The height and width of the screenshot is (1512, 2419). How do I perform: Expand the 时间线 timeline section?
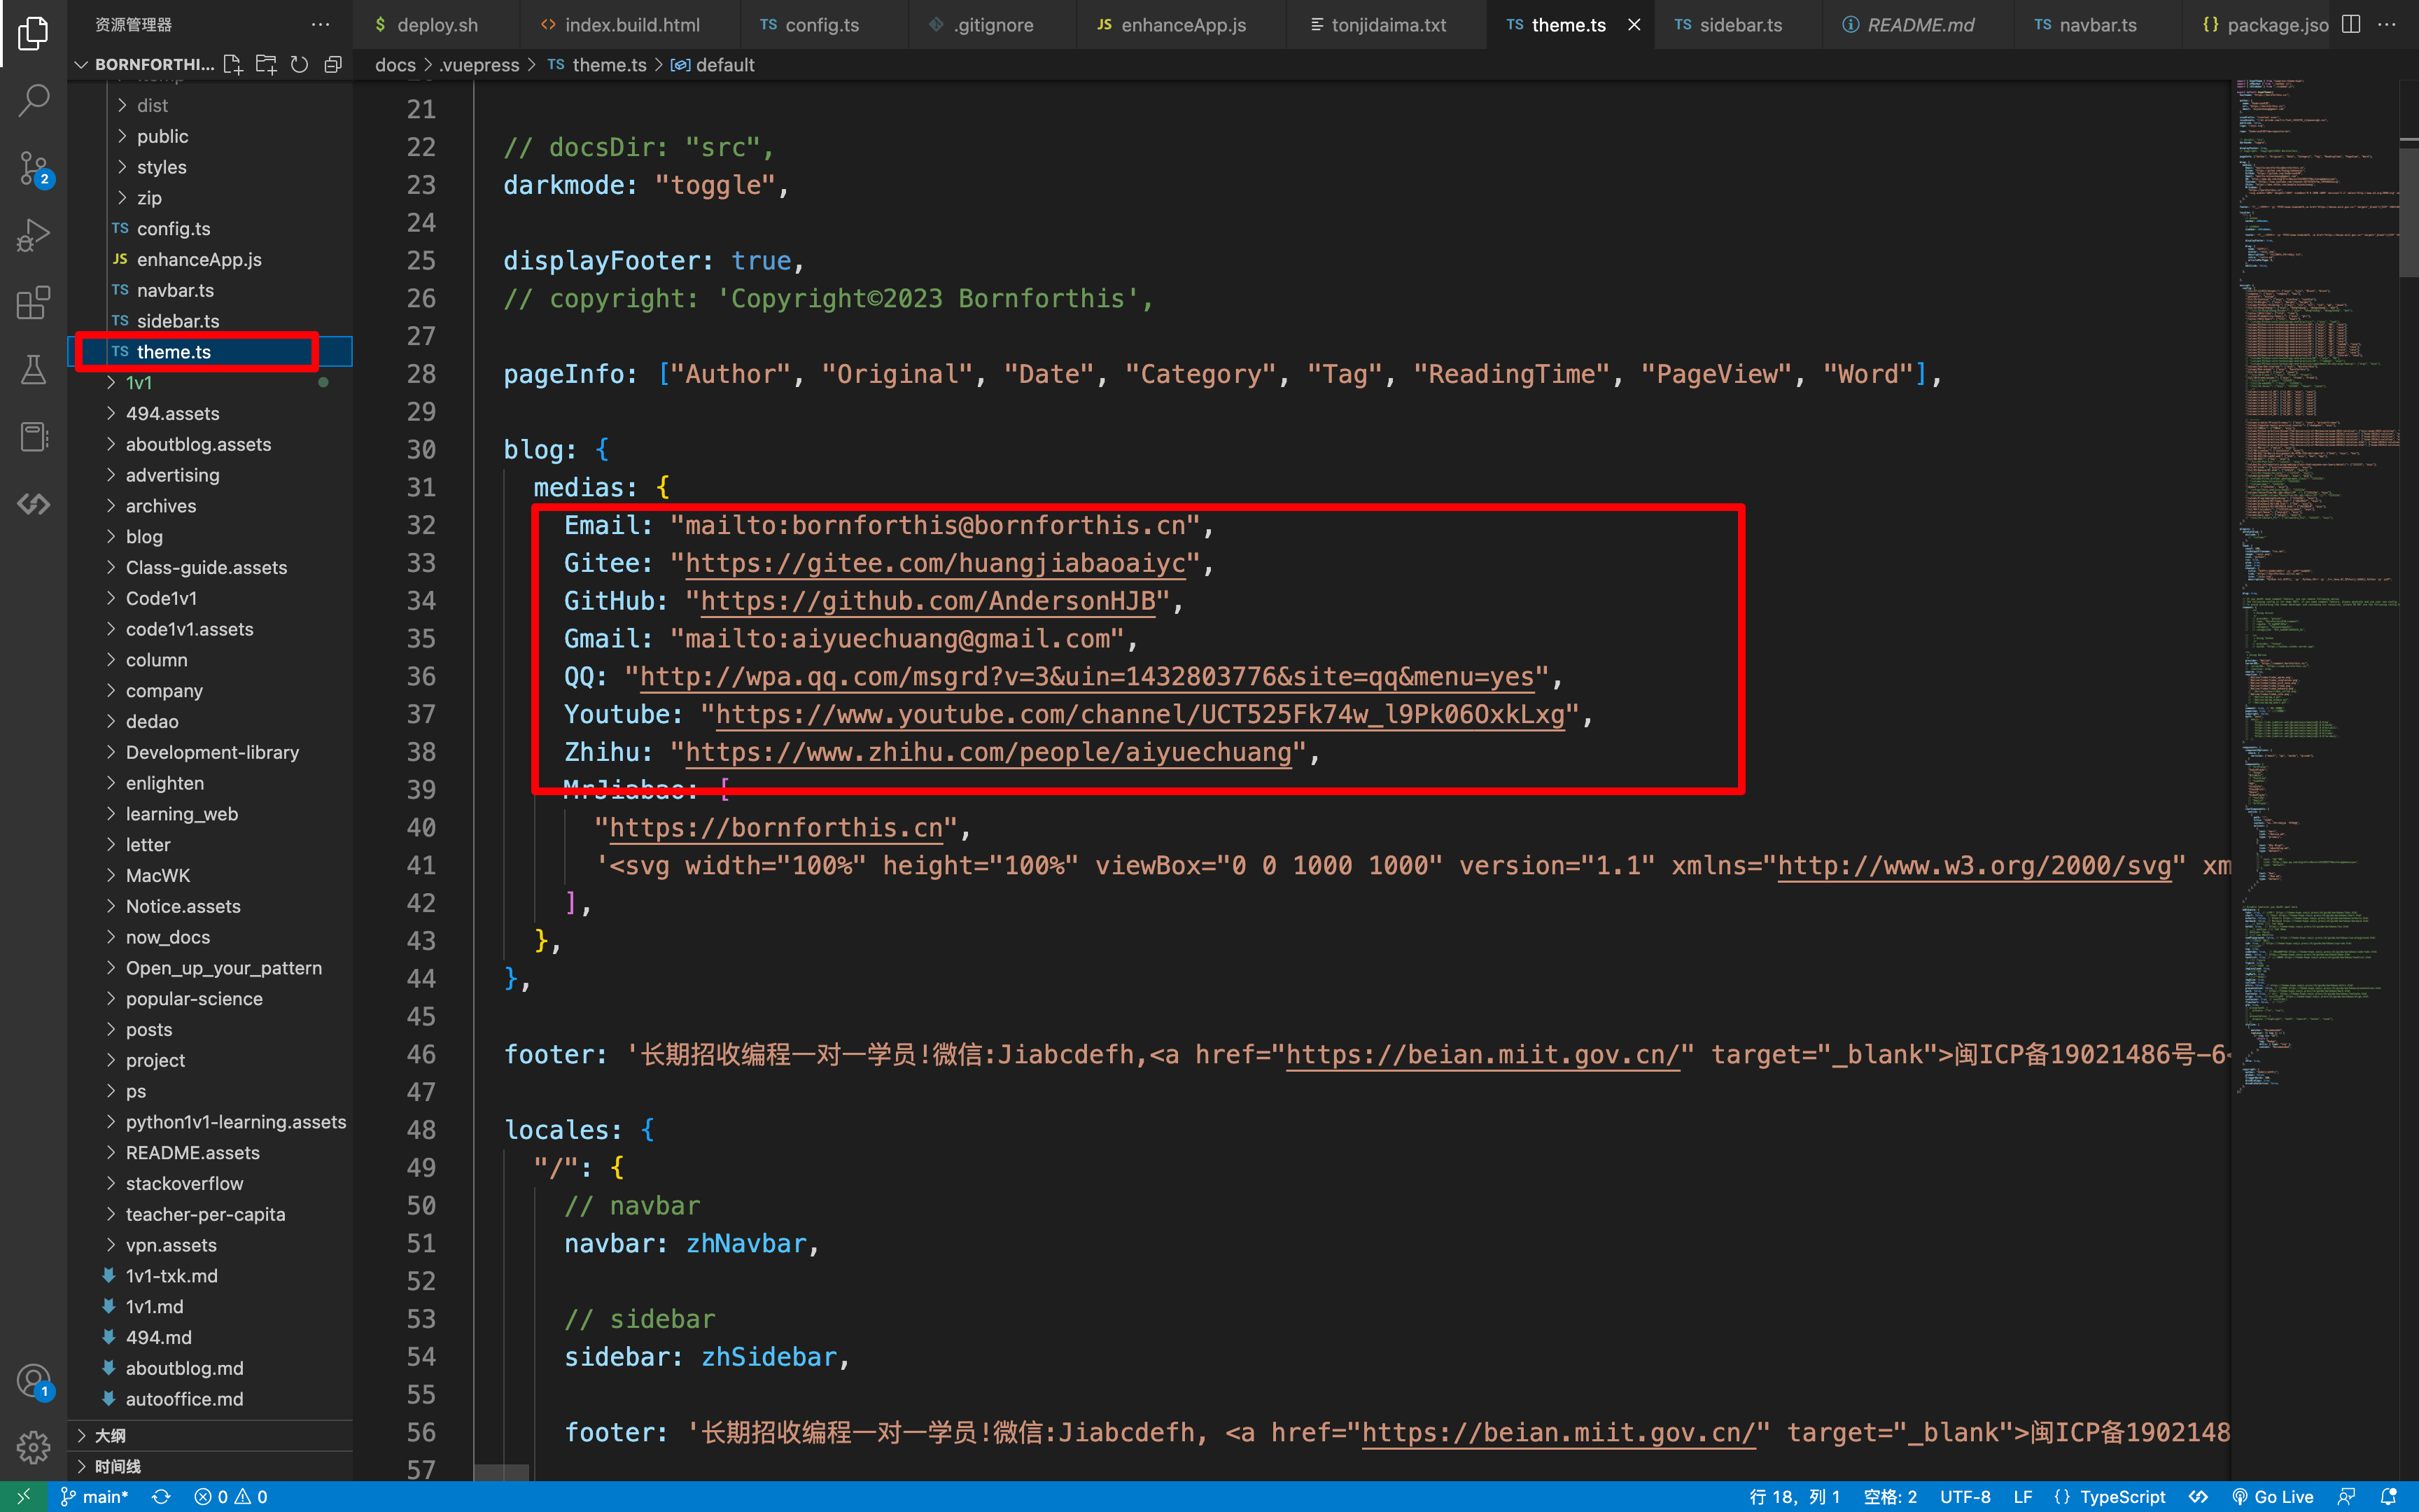[x=210, y=1466]
